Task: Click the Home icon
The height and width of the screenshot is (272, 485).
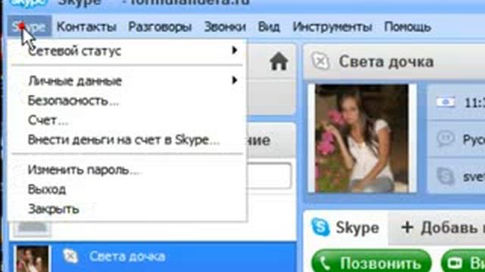Action: (x=279, y=61)
